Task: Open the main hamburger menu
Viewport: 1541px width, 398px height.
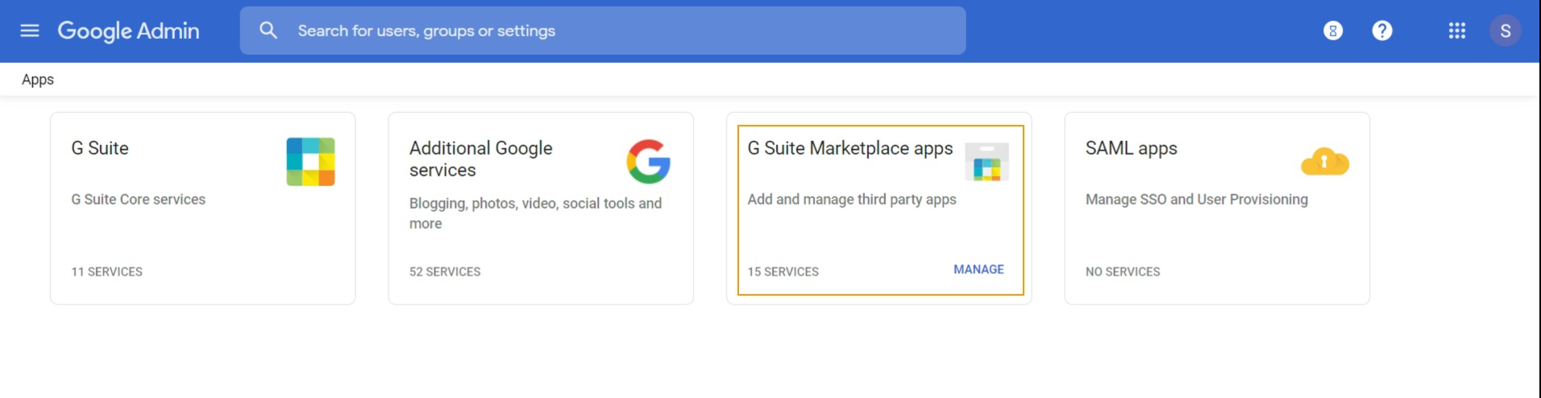Action: (x=30, y=31)
